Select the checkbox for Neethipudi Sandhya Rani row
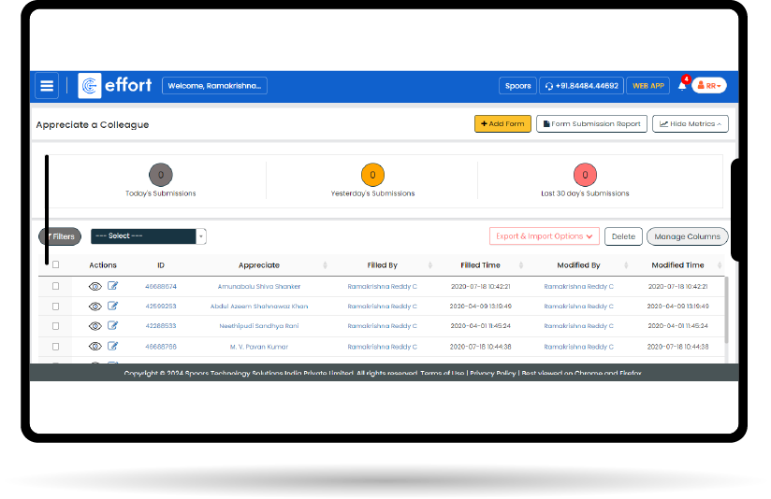 coord(55,326)
